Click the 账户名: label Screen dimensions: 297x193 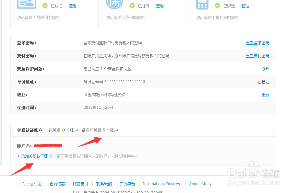click(x=24, y=146)
